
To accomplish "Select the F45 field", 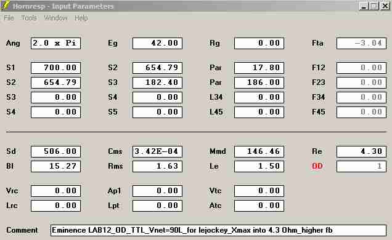I will [x=362, y=112].
